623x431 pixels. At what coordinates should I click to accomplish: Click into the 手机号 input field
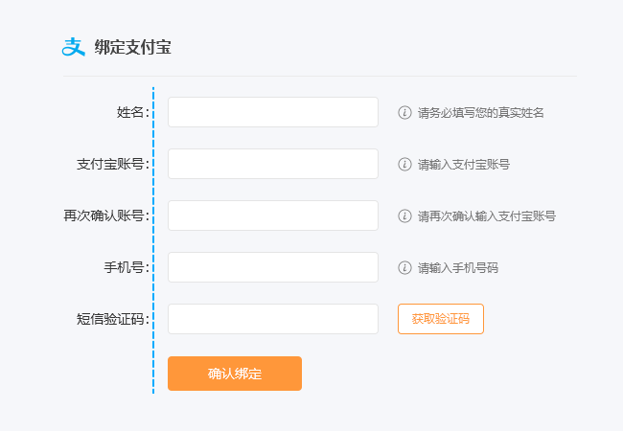pos(273,267)
